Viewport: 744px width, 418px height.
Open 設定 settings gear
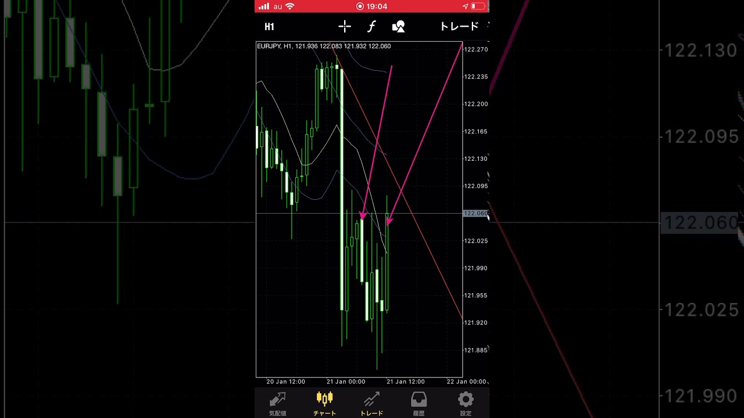point(466,403)
